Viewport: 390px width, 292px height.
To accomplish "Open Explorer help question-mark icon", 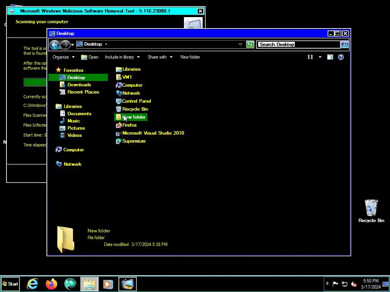I will [341, 57].
